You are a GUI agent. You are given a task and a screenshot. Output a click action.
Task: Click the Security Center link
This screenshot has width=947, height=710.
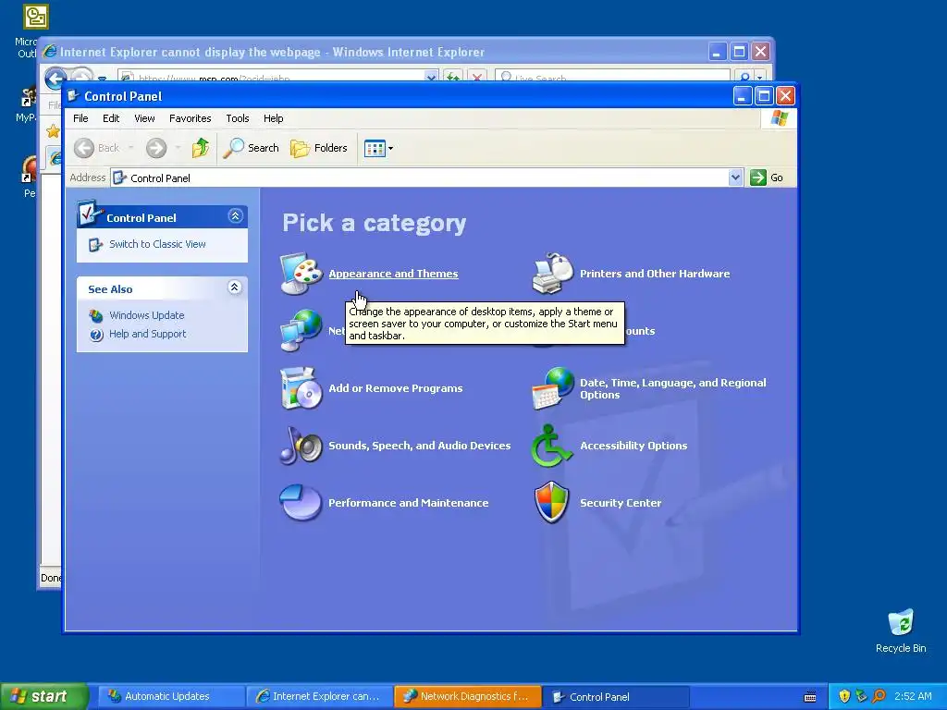[x=621, y=503]
